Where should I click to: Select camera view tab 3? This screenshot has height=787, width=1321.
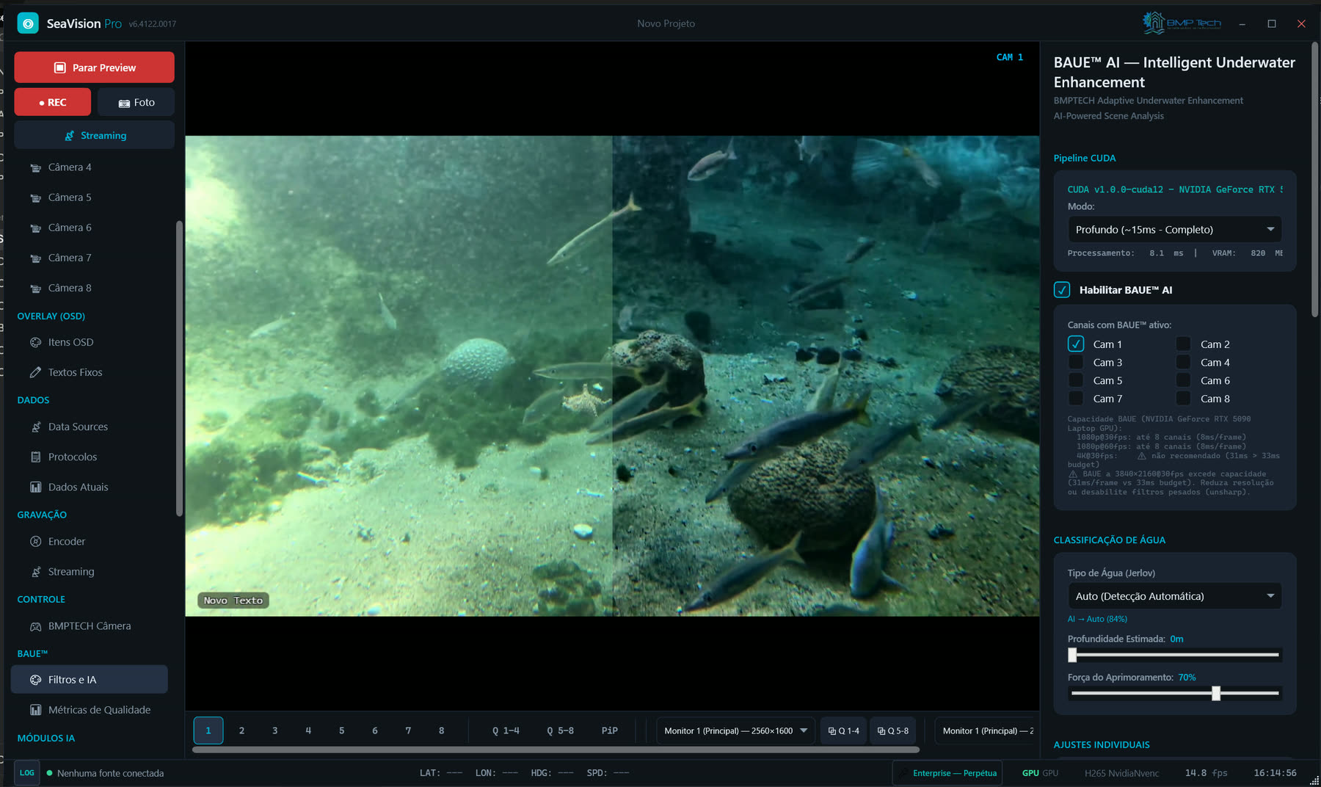coord(275,730)
